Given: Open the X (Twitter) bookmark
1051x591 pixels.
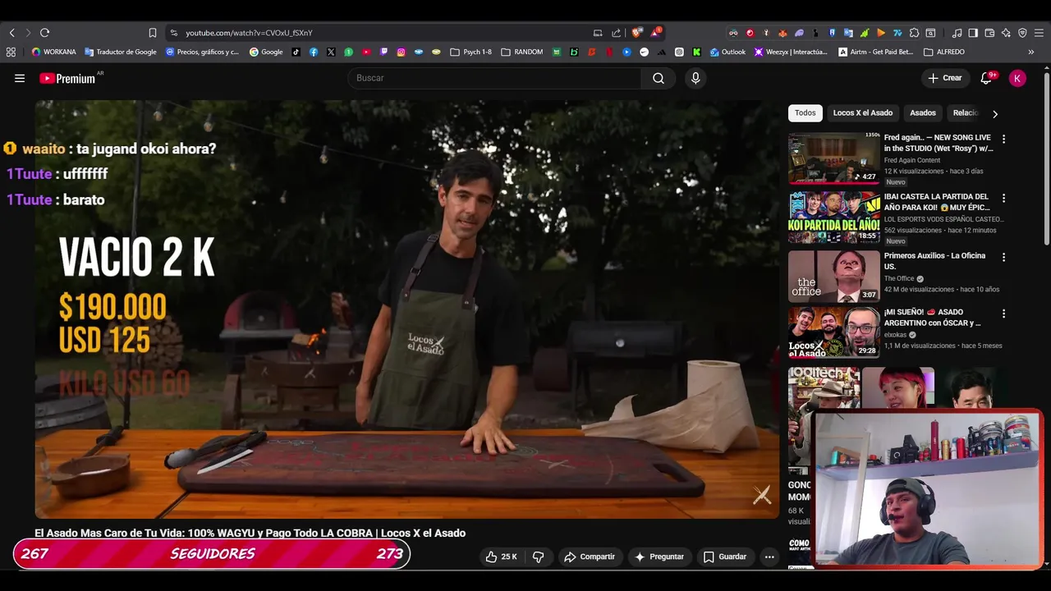Looking at the screenshot, I should 331,52.
